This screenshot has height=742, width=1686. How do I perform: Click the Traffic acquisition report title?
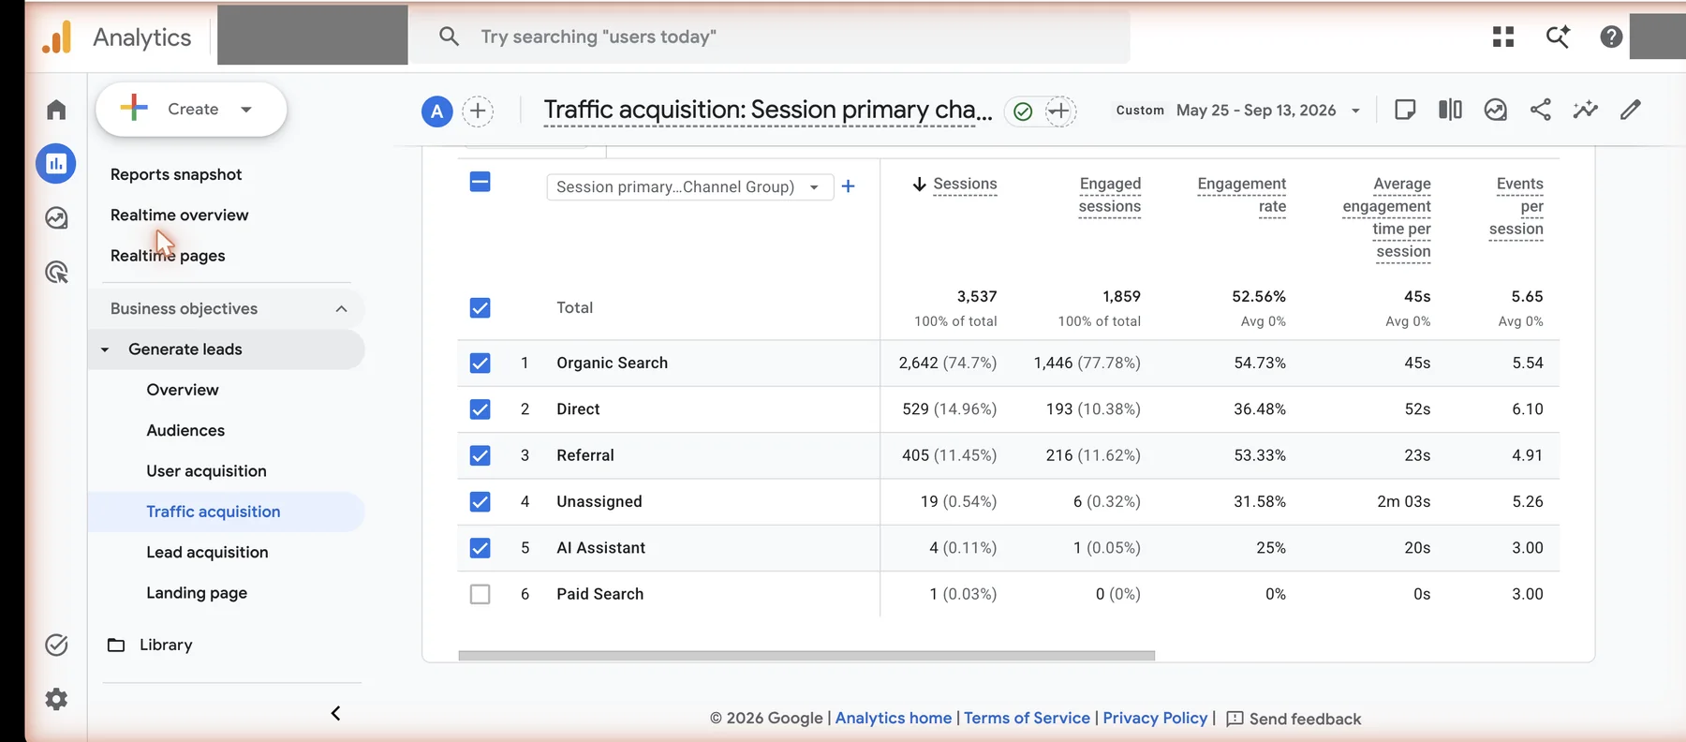tap(768, 111)
